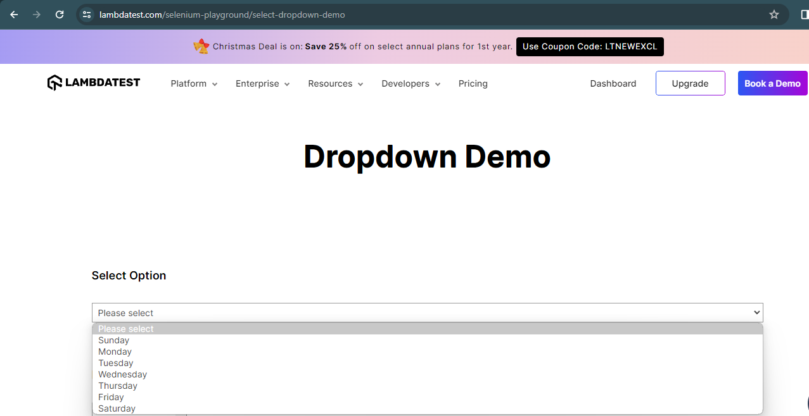Image resolution: width=809 pixels, height=416 pixels.
Task: Reload the page with the refresh icon
Action: point(60,15)
